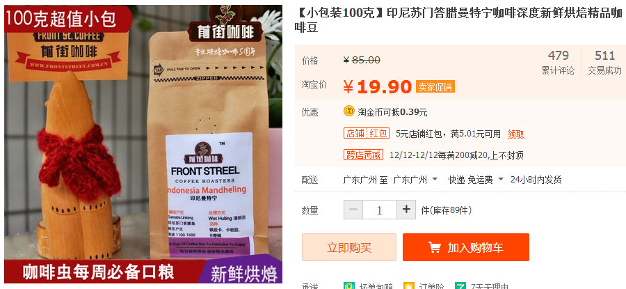
Task: Open the 快递 免运费 shipping dropdown
Action: coord(476,180)
